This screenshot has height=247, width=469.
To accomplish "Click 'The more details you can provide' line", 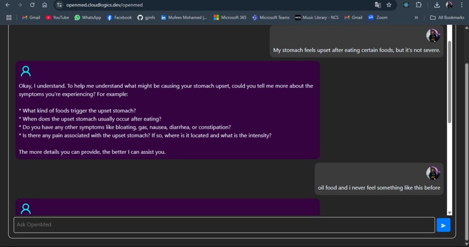I will (92, 152).
